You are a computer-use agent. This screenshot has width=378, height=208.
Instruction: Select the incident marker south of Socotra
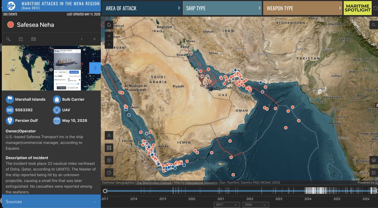(233, 175)
